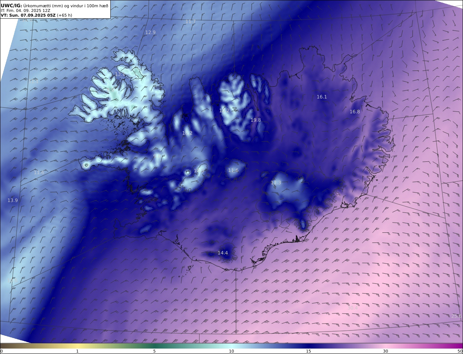Viewport: 463px width, 354px height.
Task: Click the valid time 'VT: Sun. 07.09.2025 05Z'
Action: coord(28,15)
